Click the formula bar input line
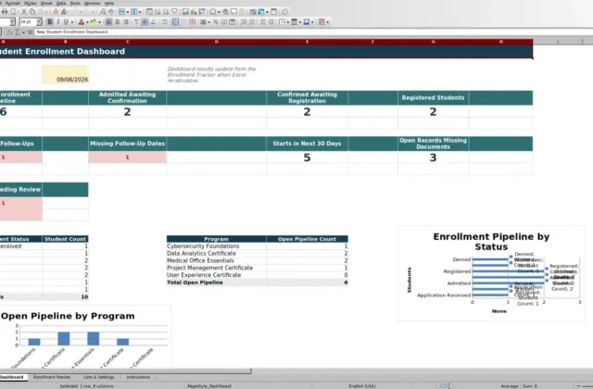Image resolution: width=593 pixels, height=389 pixels. 314,32
